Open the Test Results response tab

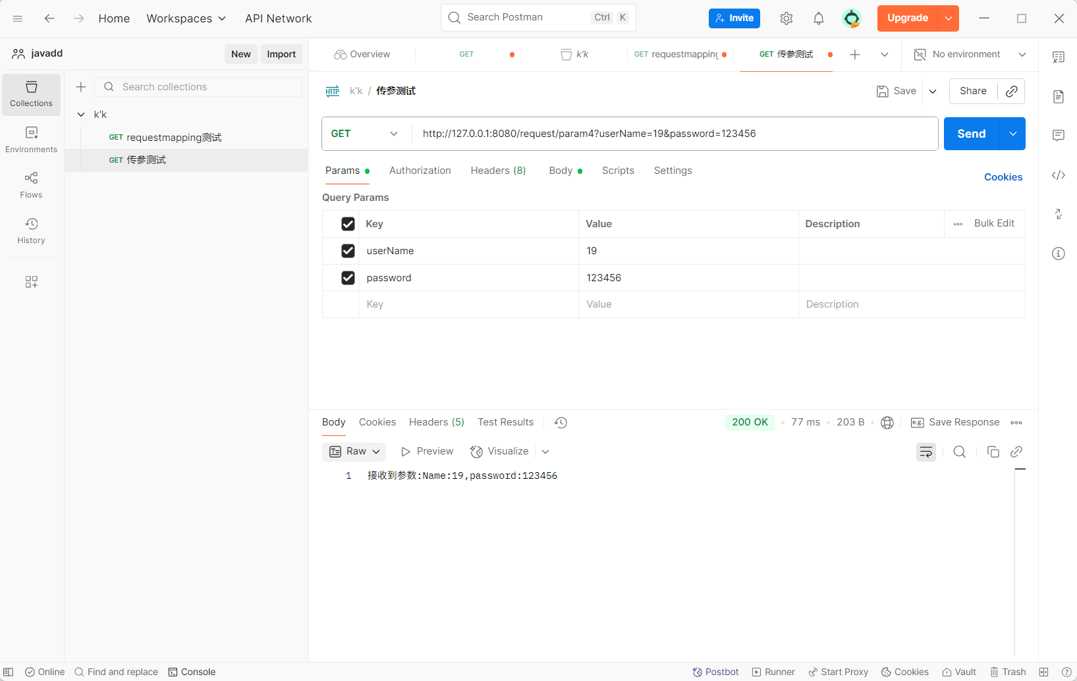coord(506,422)
